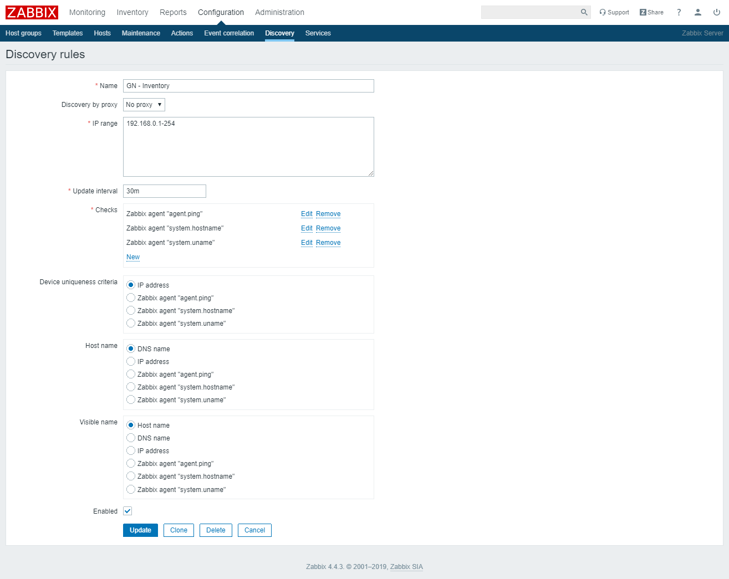Click the IP range resize handle
The width and height of the screenshot is (729, 579).
click(371, 173)
